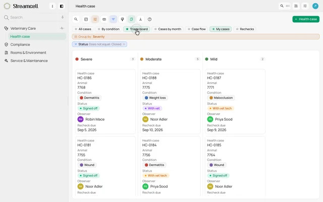Image resolution: width=323 pixels, height=202 pixels.
Task: Open the user profile avatar
Action: tap(315, 6)
